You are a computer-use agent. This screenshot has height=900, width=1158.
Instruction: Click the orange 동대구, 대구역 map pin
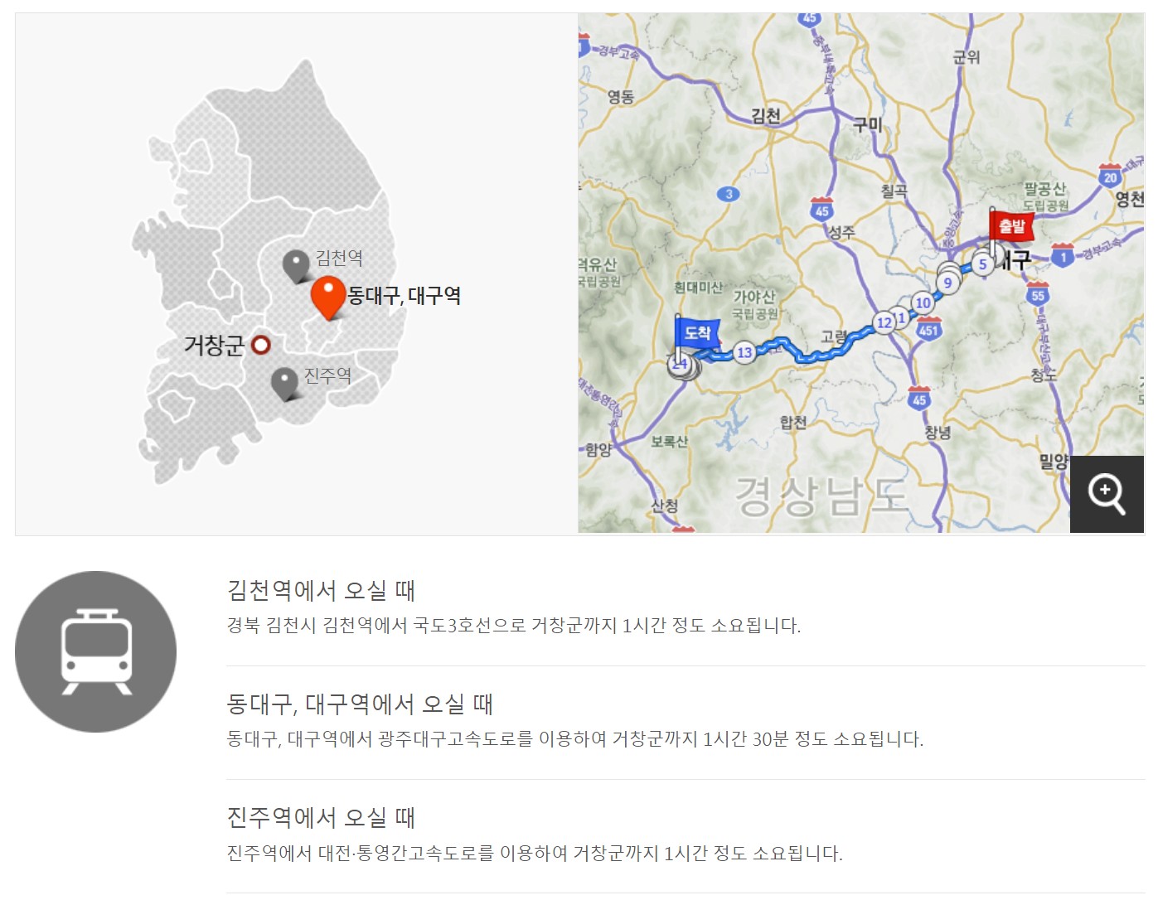point(328,298)
